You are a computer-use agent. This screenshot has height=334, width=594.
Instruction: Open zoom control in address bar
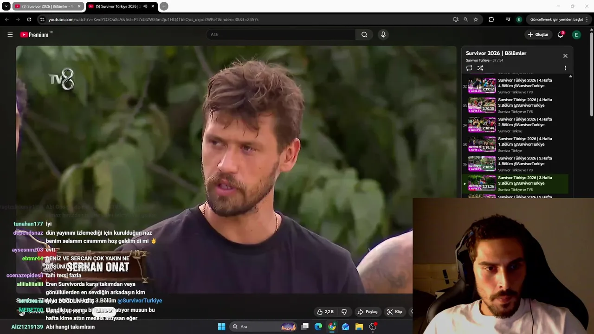pyautogui.click(x=465, y=19)
